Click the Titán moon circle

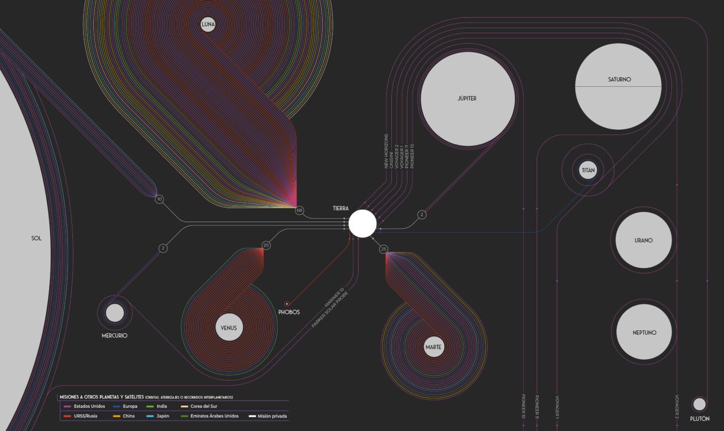(588, 171)
